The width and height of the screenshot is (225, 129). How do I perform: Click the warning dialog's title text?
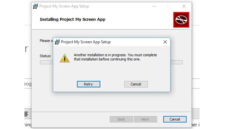click(86, 42)
